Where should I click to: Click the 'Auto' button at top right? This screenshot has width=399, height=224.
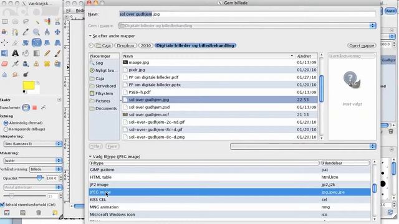tap(390, 11)
